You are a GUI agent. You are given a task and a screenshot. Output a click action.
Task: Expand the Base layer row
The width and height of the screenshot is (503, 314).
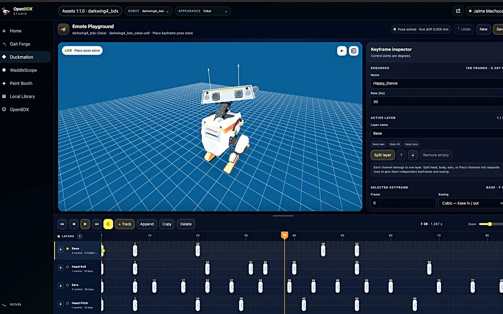click(61, 250)
